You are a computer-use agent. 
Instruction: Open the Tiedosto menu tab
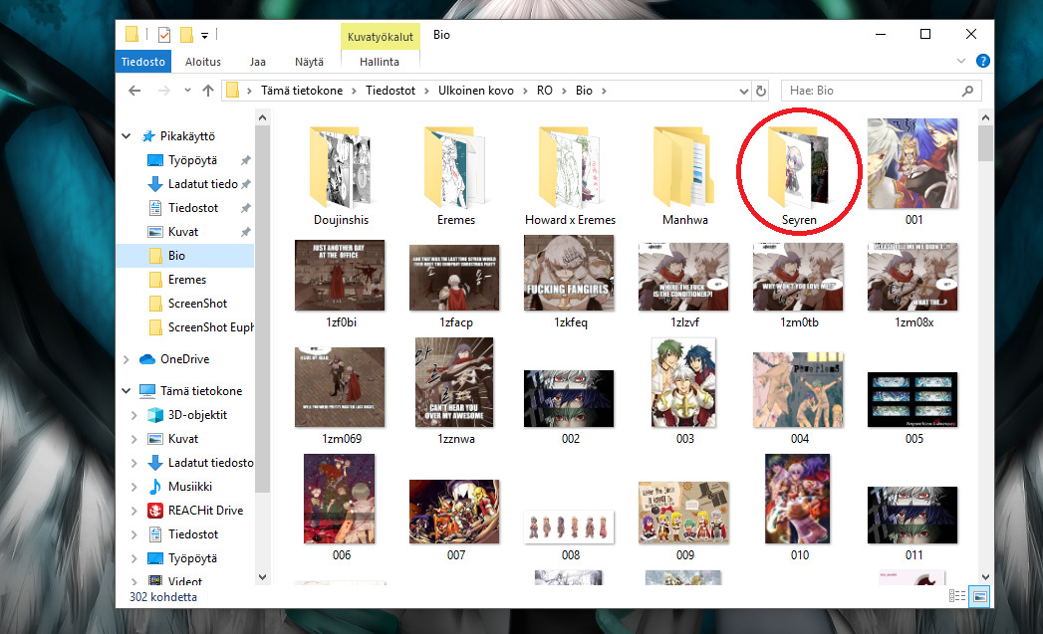click(x=143, y=61)
